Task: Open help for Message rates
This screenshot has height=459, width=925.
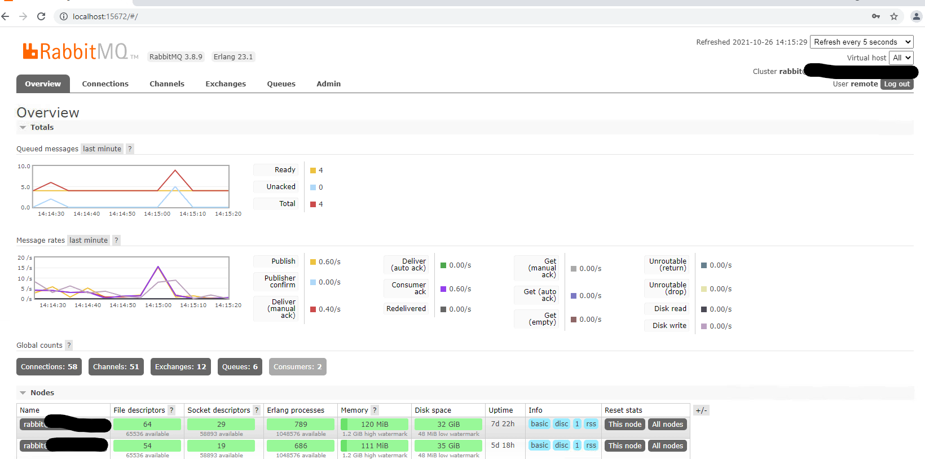Action: (x=116, y=241)
